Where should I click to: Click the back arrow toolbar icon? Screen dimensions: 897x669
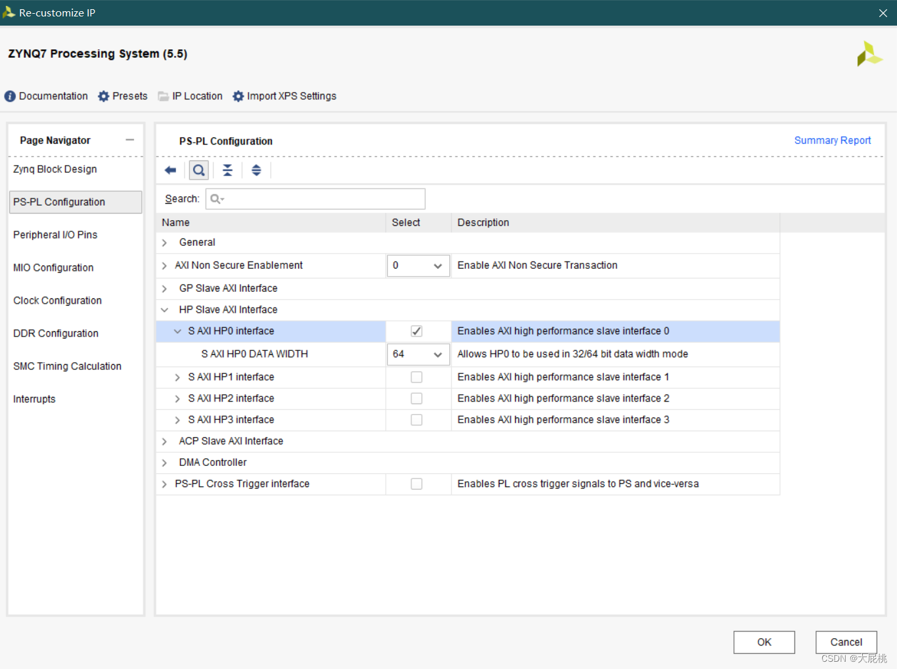(170, 171)
